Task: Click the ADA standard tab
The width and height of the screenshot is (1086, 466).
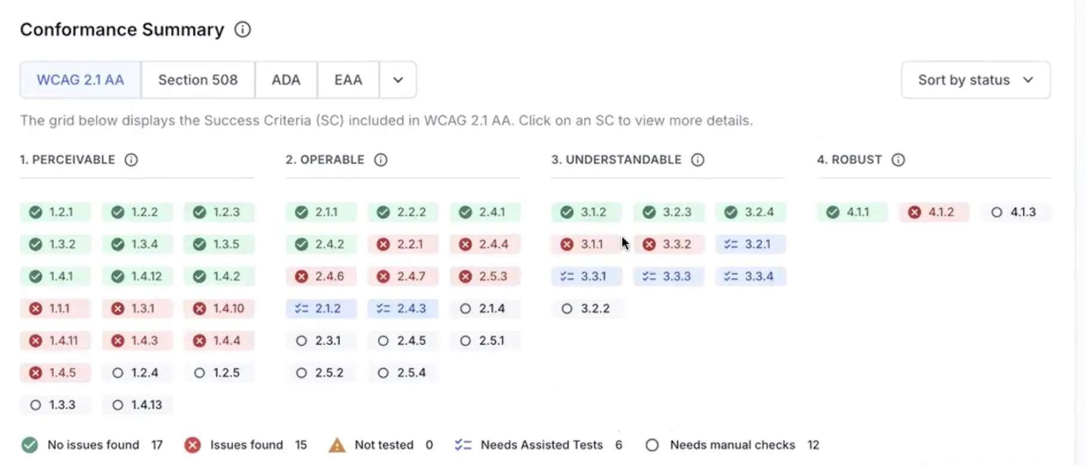Action: [x=286, y=79]
